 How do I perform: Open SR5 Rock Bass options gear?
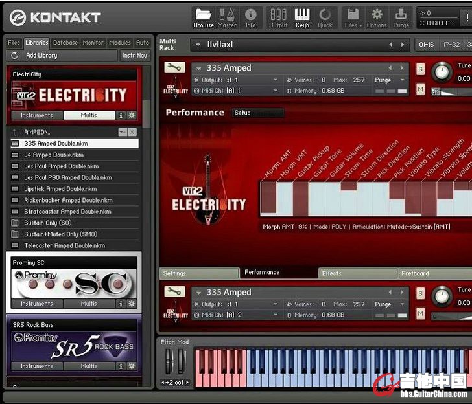[x=132, y=366]
